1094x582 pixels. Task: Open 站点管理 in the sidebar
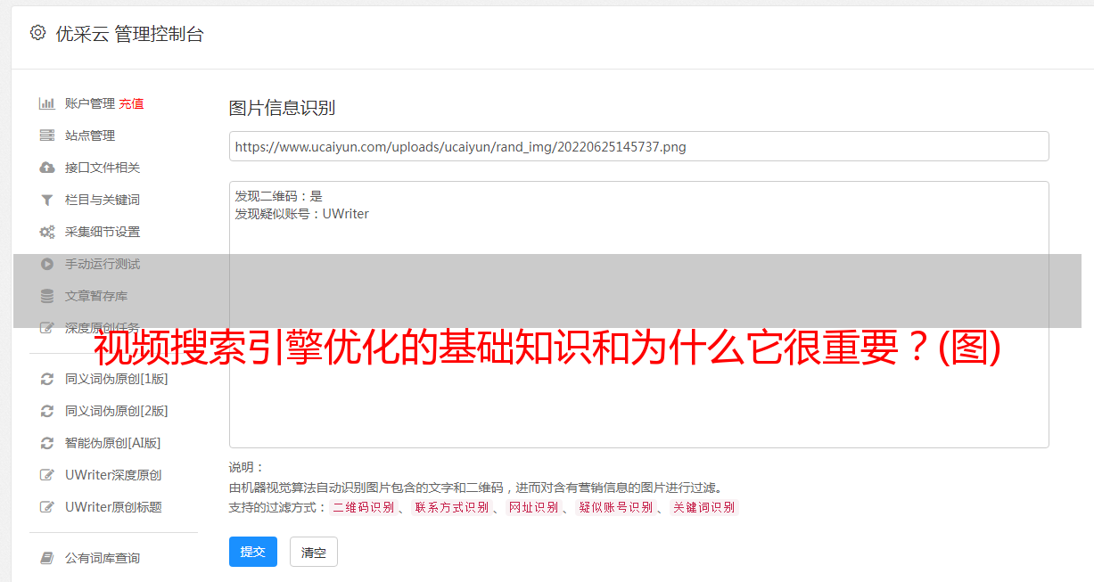coord(90,135)
